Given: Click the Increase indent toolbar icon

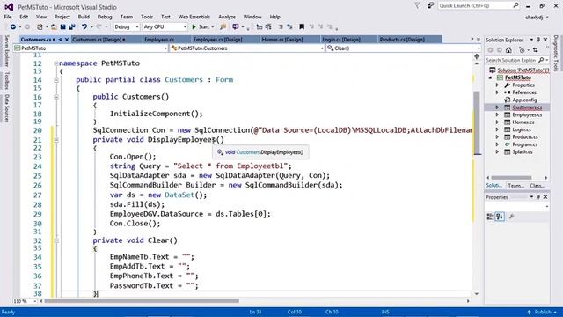Looking at the screenshot, I should coord(268,27).
